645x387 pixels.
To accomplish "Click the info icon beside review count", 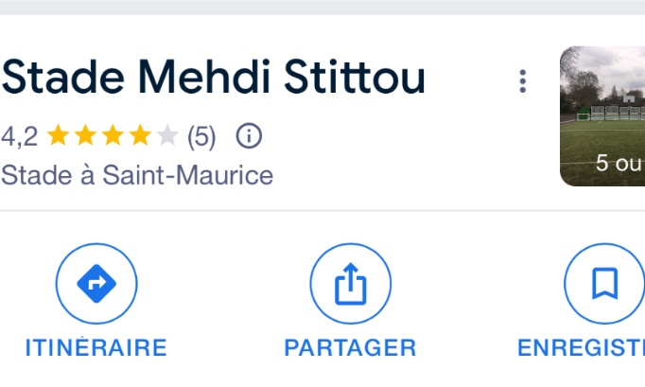I will (249, 136).
